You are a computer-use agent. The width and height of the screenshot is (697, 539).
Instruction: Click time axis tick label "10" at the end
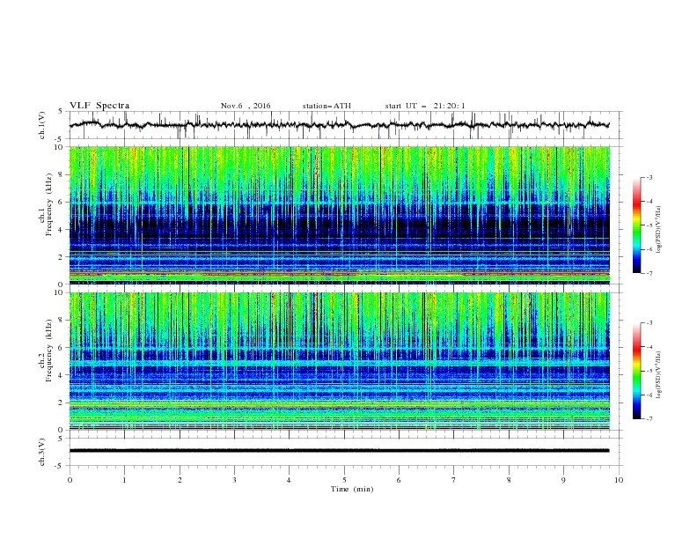pyautogui.click(x=619, y=480)
